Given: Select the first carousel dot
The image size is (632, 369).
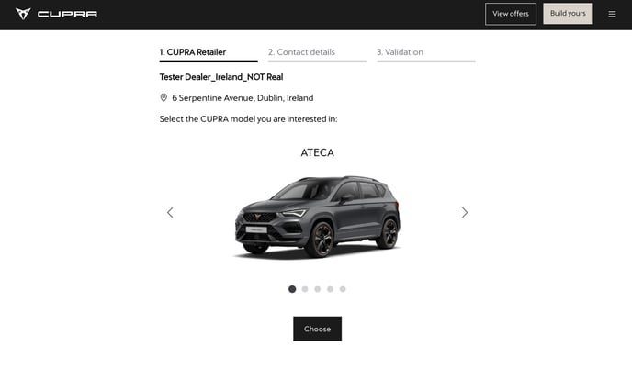Looking at the screenshot, I should pos(292,289).
